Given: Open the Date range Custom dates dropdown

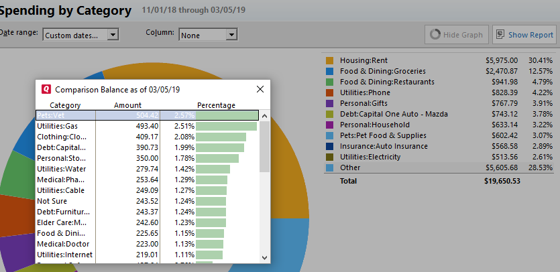Looking at the screenshot, I should pos(80,35).
